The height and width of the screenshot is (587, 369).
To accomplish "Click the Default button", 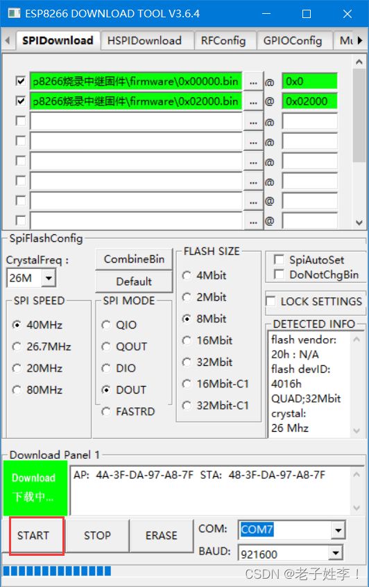I will tap(134, 281).
